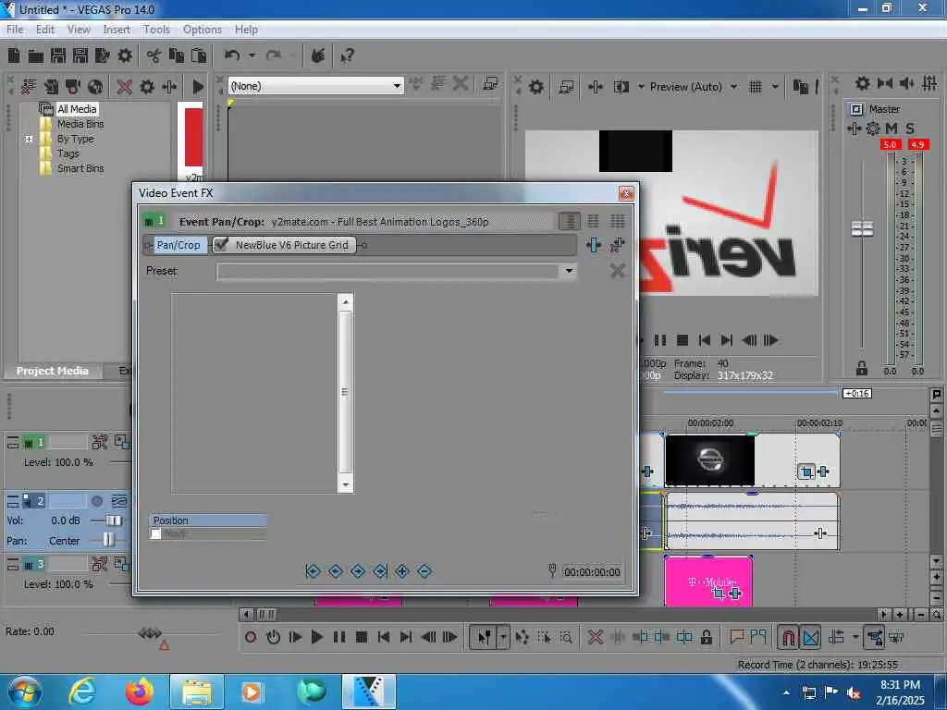Create a new project with the New icon
Screen dimensions: 947x710
[x=14, y=56]
